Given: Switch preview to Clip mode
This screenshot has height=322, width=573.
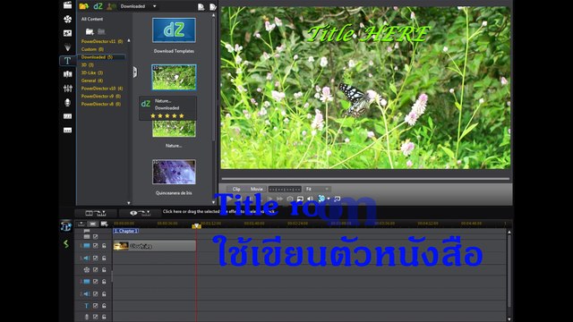Looking at the screenshot, I should tap(236, 189).
